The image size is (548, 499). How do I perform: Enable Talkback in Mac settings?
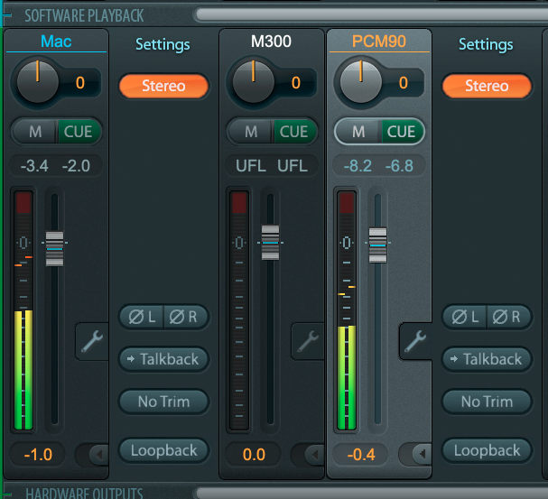click(163, 359)
